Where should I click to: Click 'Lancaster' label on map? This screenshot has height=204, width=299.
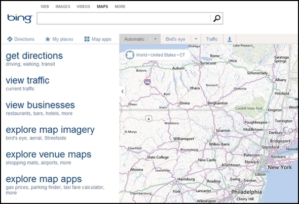203,191
